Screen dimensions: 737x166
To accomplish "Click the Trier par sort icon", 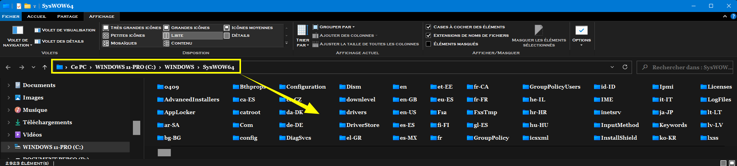I will pos(302,30).
